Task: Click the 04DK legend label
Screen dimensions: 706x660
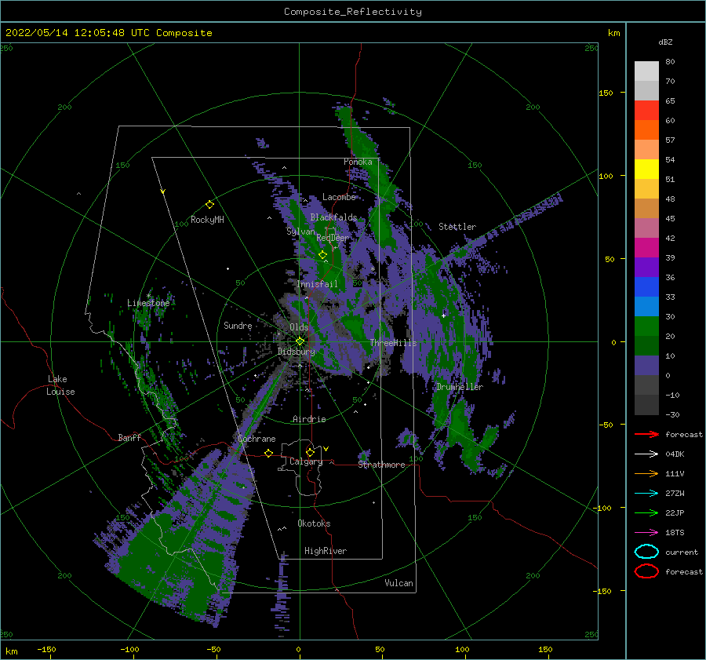Action: [x=675, y=454]
